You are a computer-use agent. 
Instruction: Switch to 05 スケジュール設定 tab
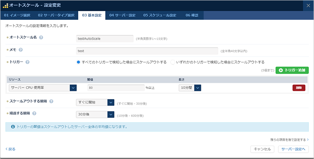(x=160, y=15)
